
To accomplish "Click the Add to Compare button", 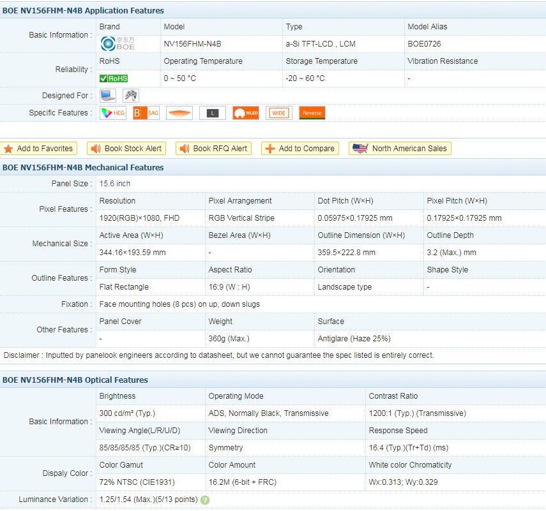I will point(300,149).
